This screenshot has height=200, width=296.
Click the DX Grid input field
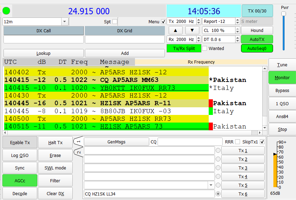click(125, 39)
